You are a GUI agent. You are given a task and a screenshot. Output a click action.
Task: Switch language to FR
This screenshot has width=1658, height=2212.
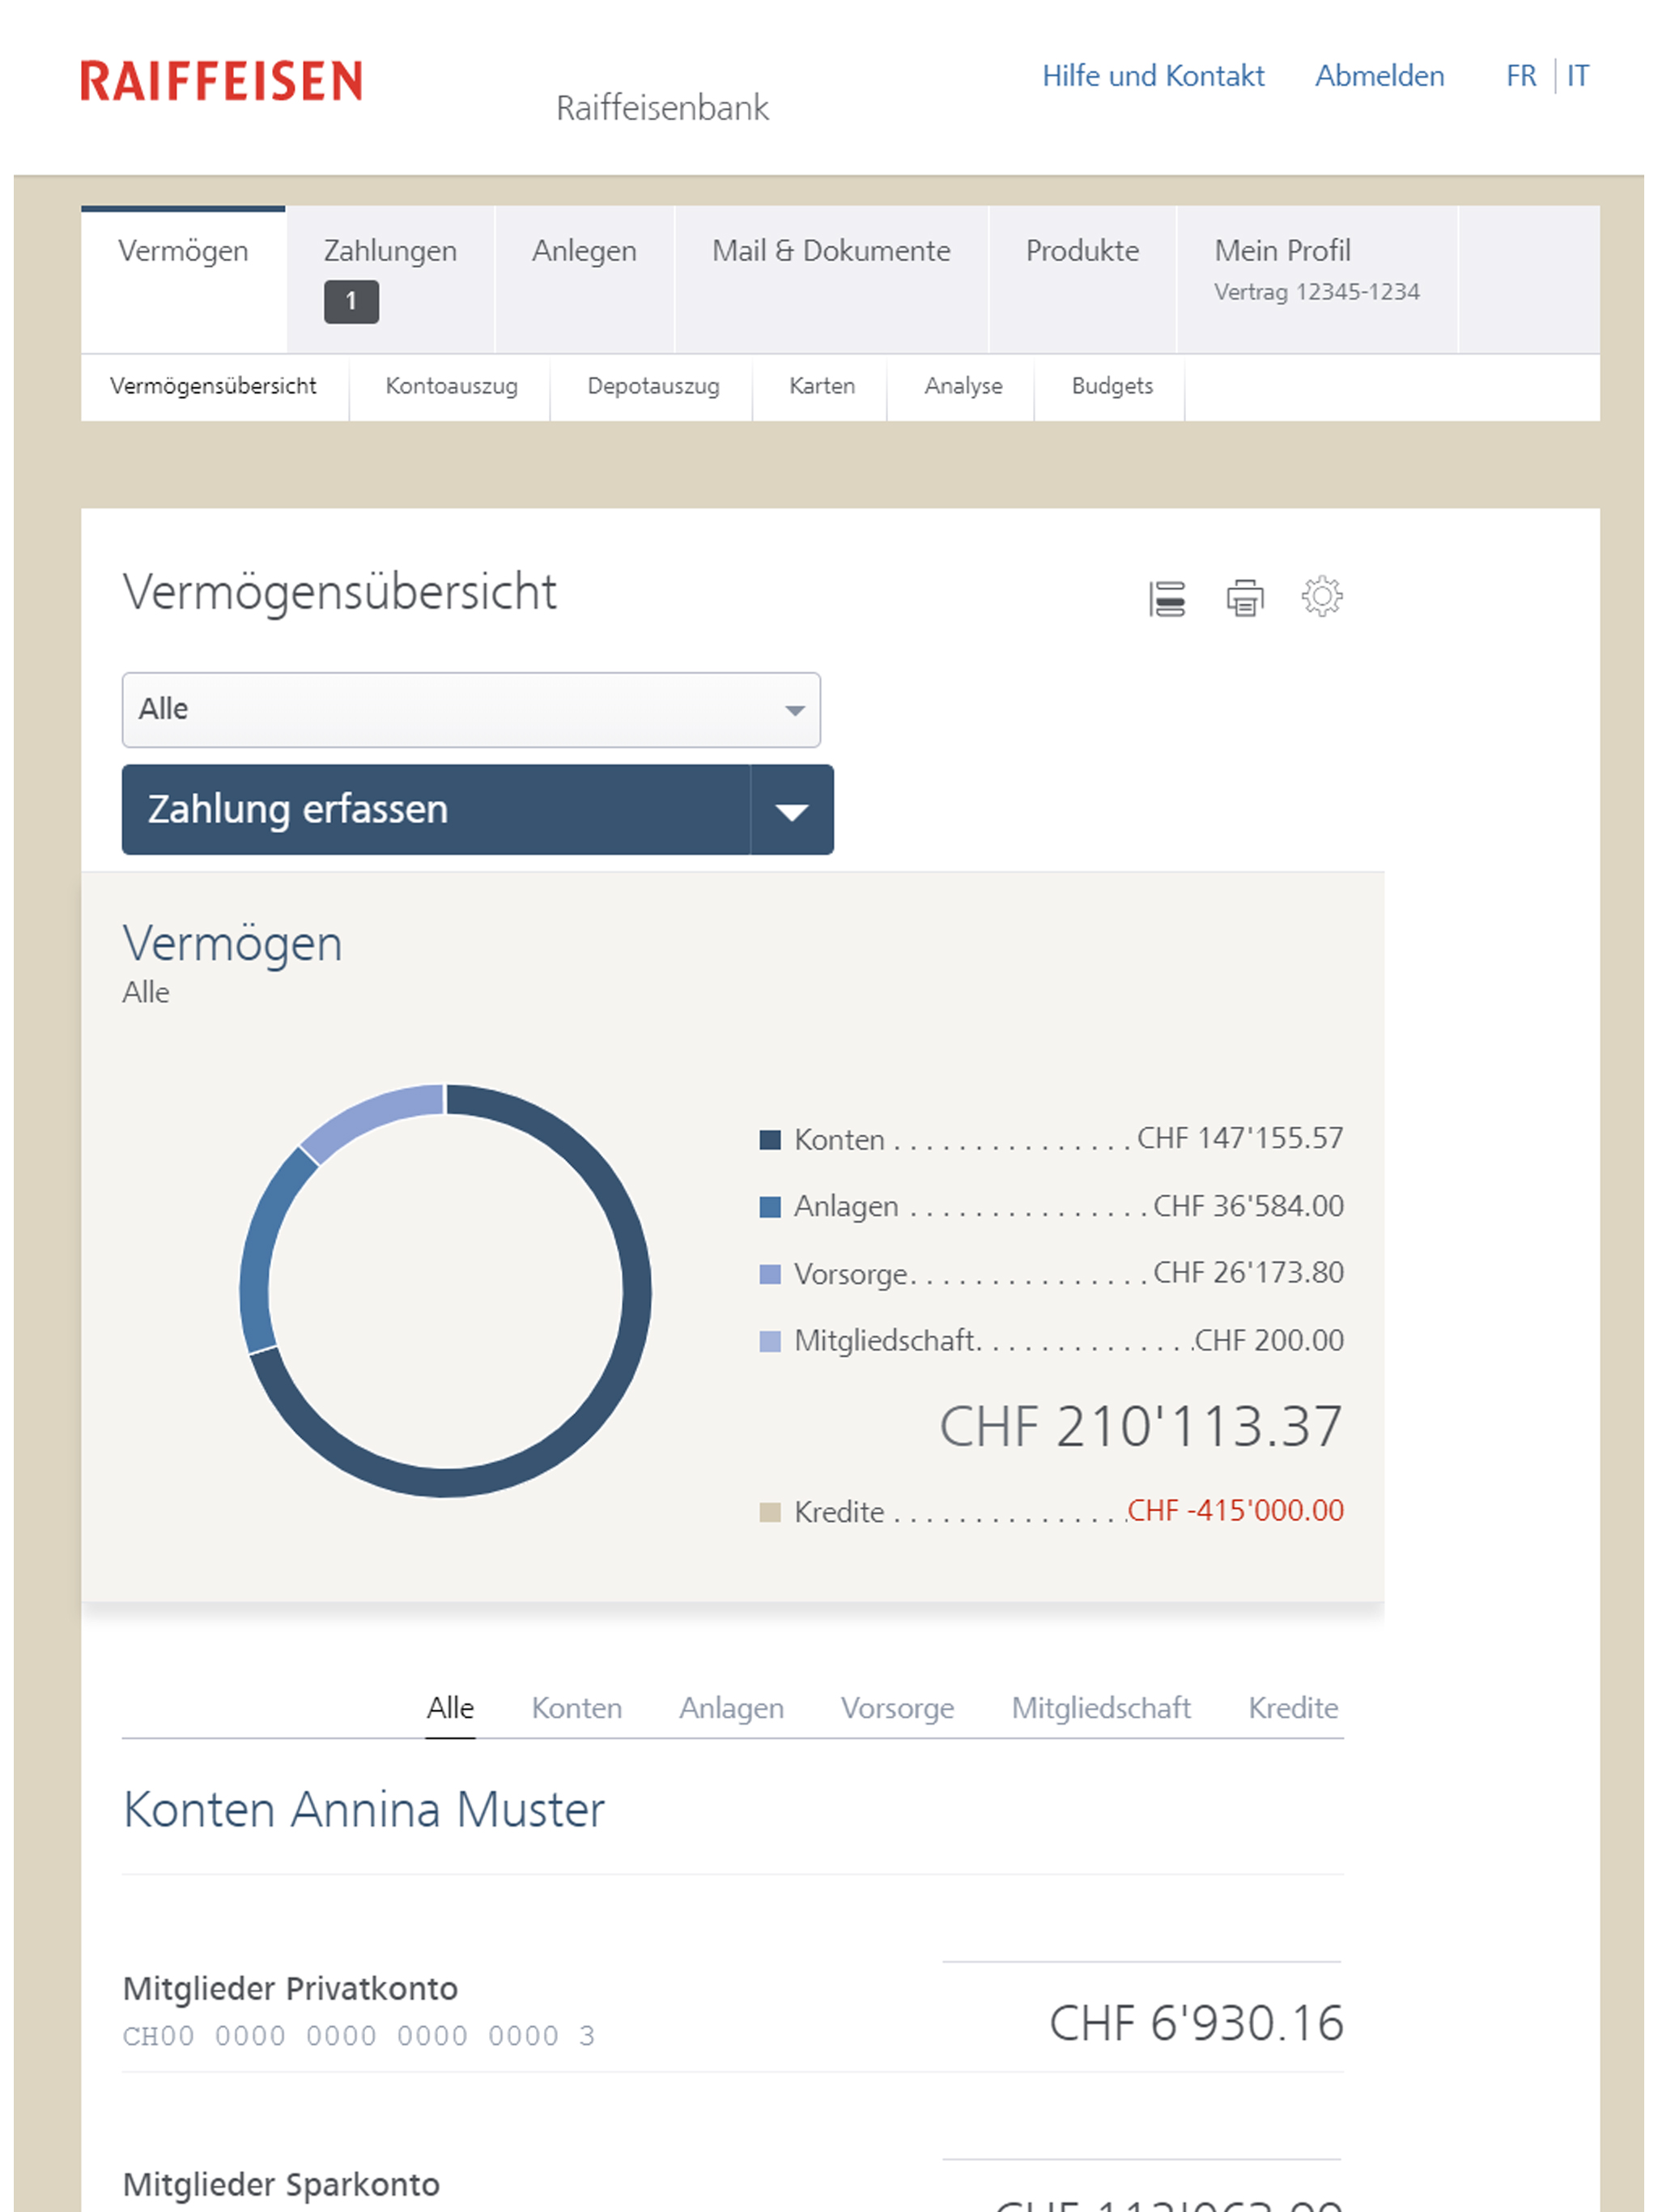tap(1520, 76)
